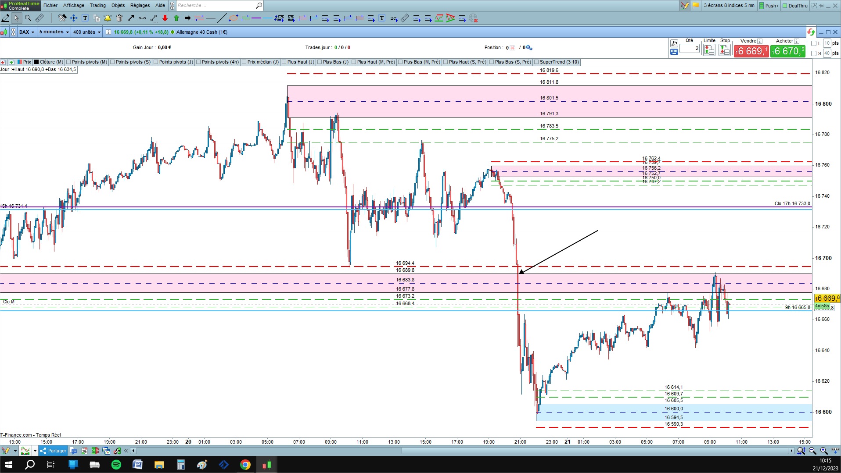This screenshot has height=473, width=841.
Task: Open the Trading menu
Action: click(97, 5)
